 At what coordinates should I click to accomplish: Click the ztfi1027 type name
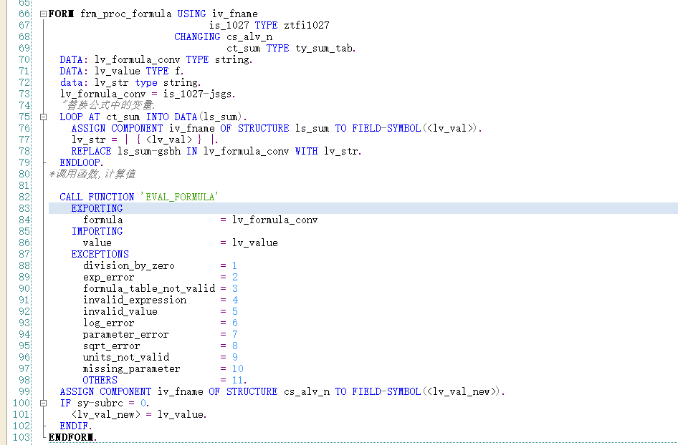[x=307, y=26]
